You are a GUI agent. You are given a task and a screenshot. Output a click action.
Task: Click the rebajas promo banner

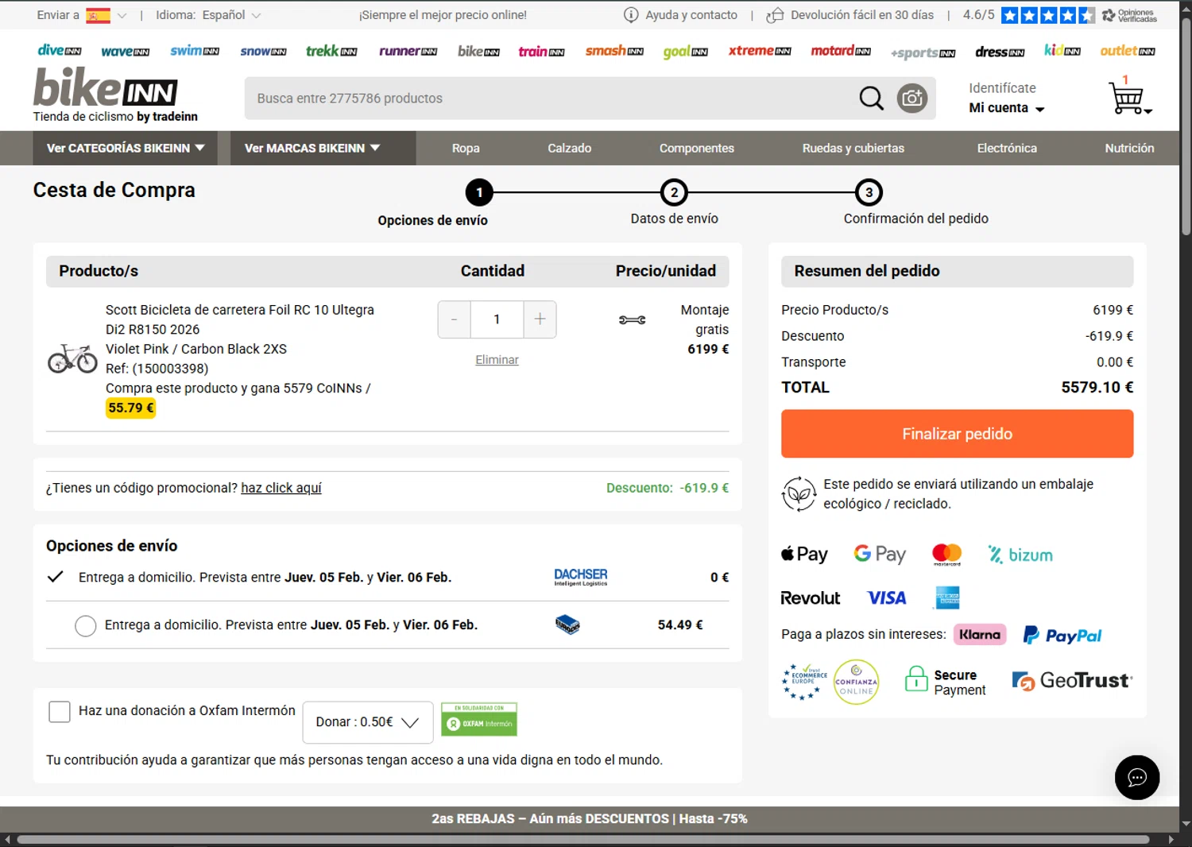click(590, 819)
